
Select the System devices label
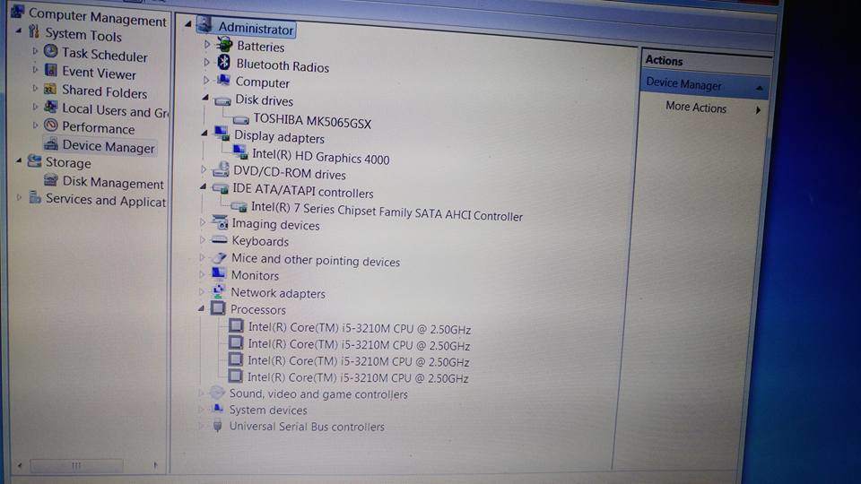click(268, 410)
